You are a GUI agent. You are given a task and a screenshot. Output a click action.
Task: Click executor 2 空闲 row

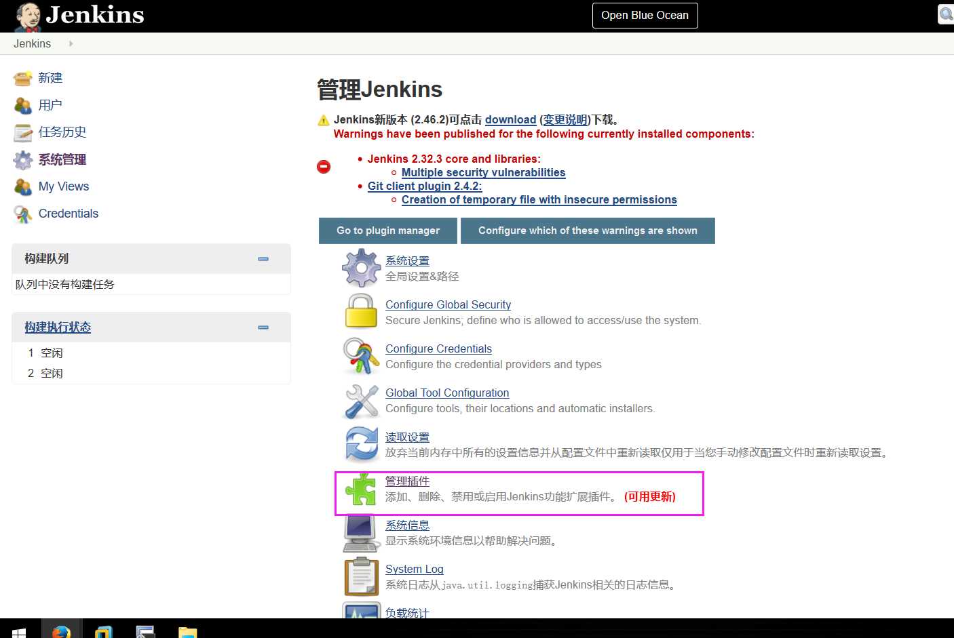pyautogui.click(x=151, y=374)
